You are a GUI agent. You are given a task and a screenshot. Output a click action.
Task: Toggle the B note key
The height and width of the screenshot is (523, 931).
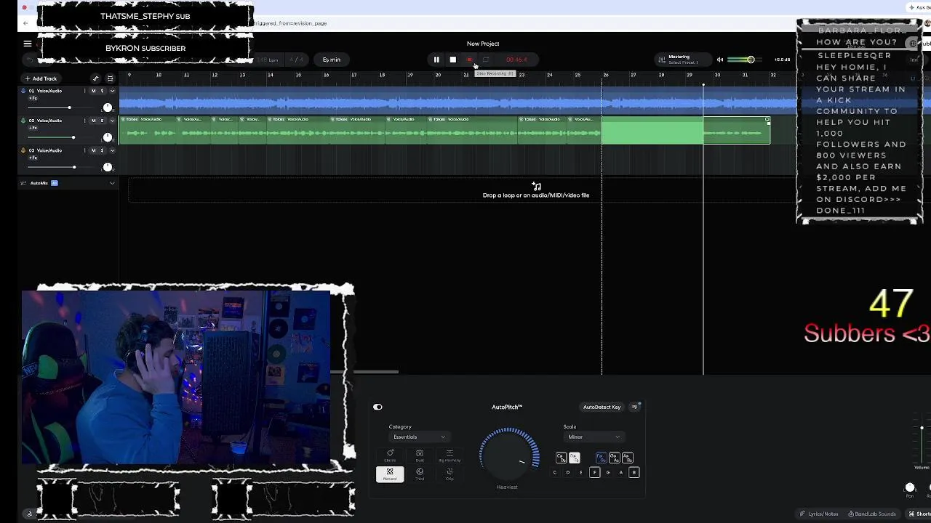coord(634,472)
